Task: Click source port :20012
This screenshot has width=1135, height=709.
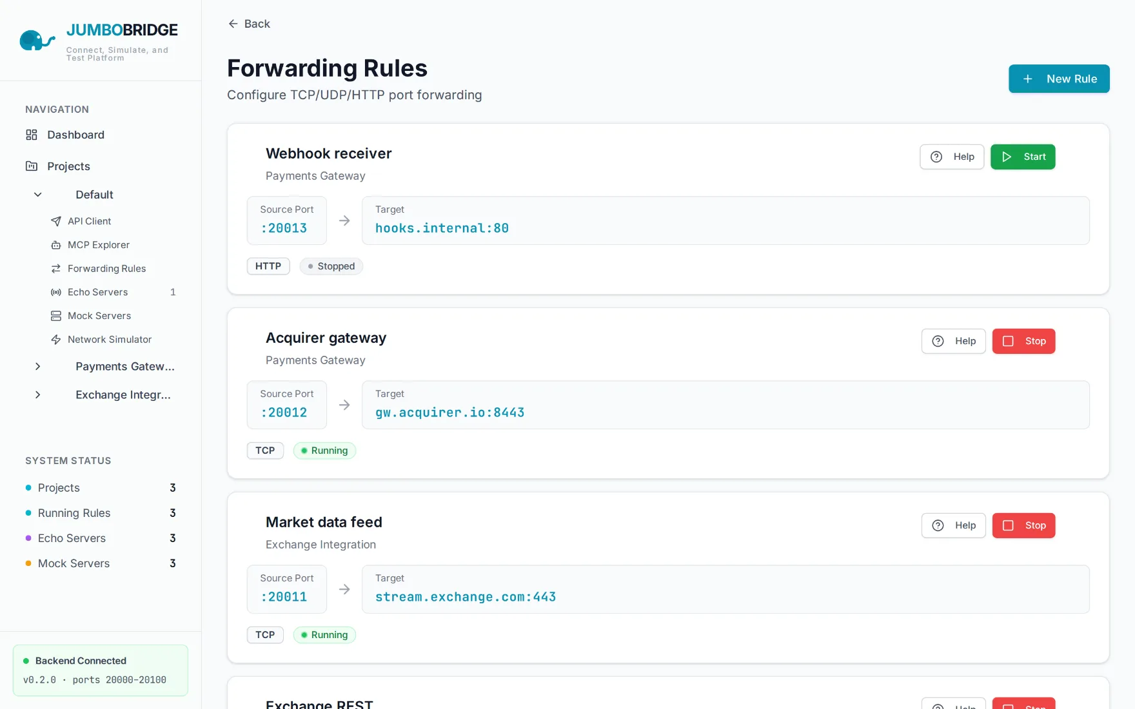Action: pos(287,405)
